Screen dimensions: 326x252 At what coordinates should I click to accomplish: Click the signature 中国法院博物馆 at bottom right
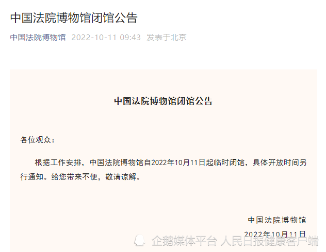pyautogui.click(x=277, y=220)
